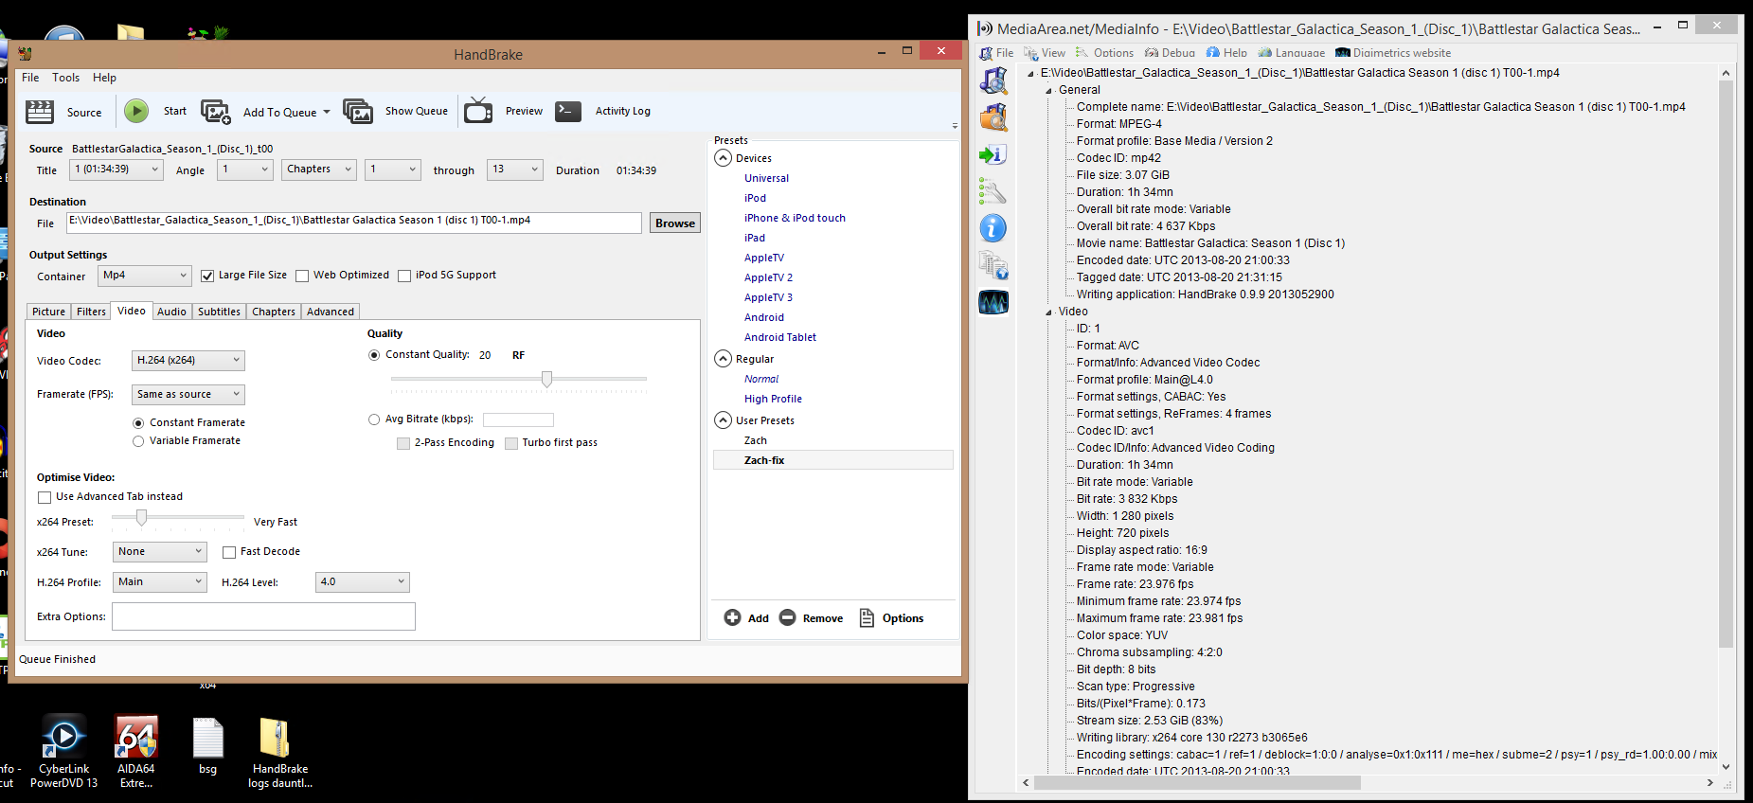1753x803 pixels.
Task: Open the Container Mp4 dropdown
Action: 145,276
